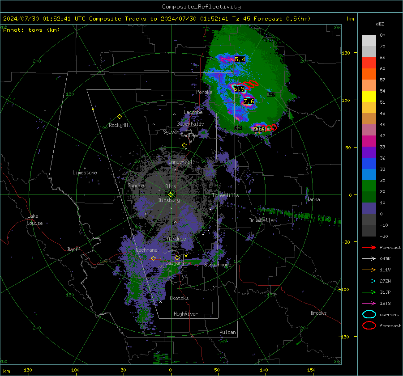Click the dBZ legend heading

click(x=380, y=24)
